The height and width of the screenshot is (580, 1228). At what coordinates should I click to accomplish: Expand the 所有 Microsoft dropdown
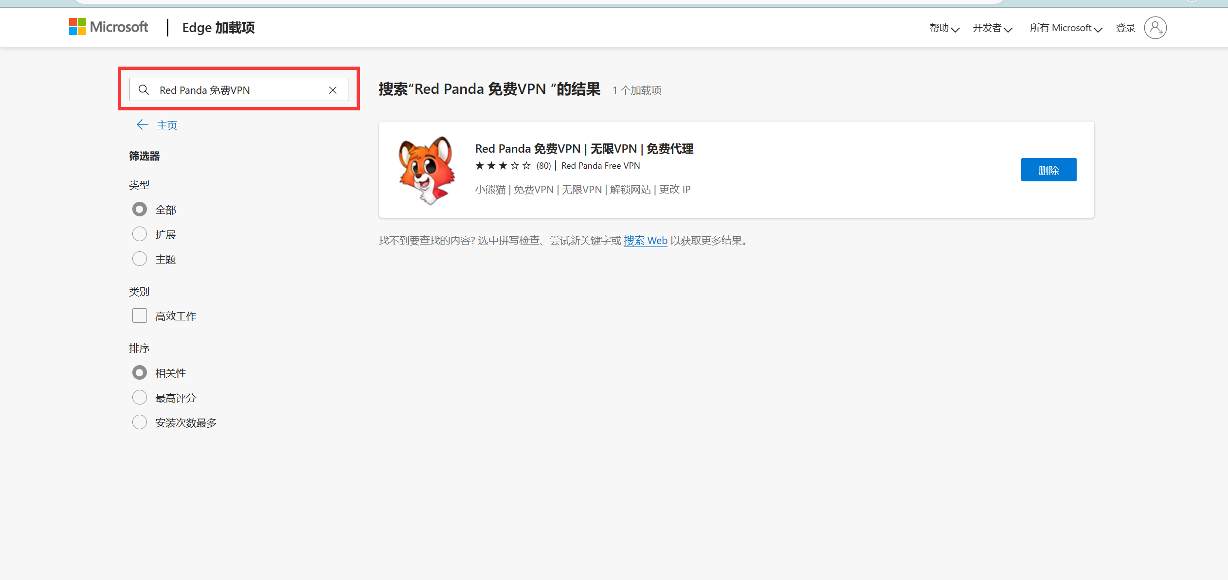pos(1065,28)
